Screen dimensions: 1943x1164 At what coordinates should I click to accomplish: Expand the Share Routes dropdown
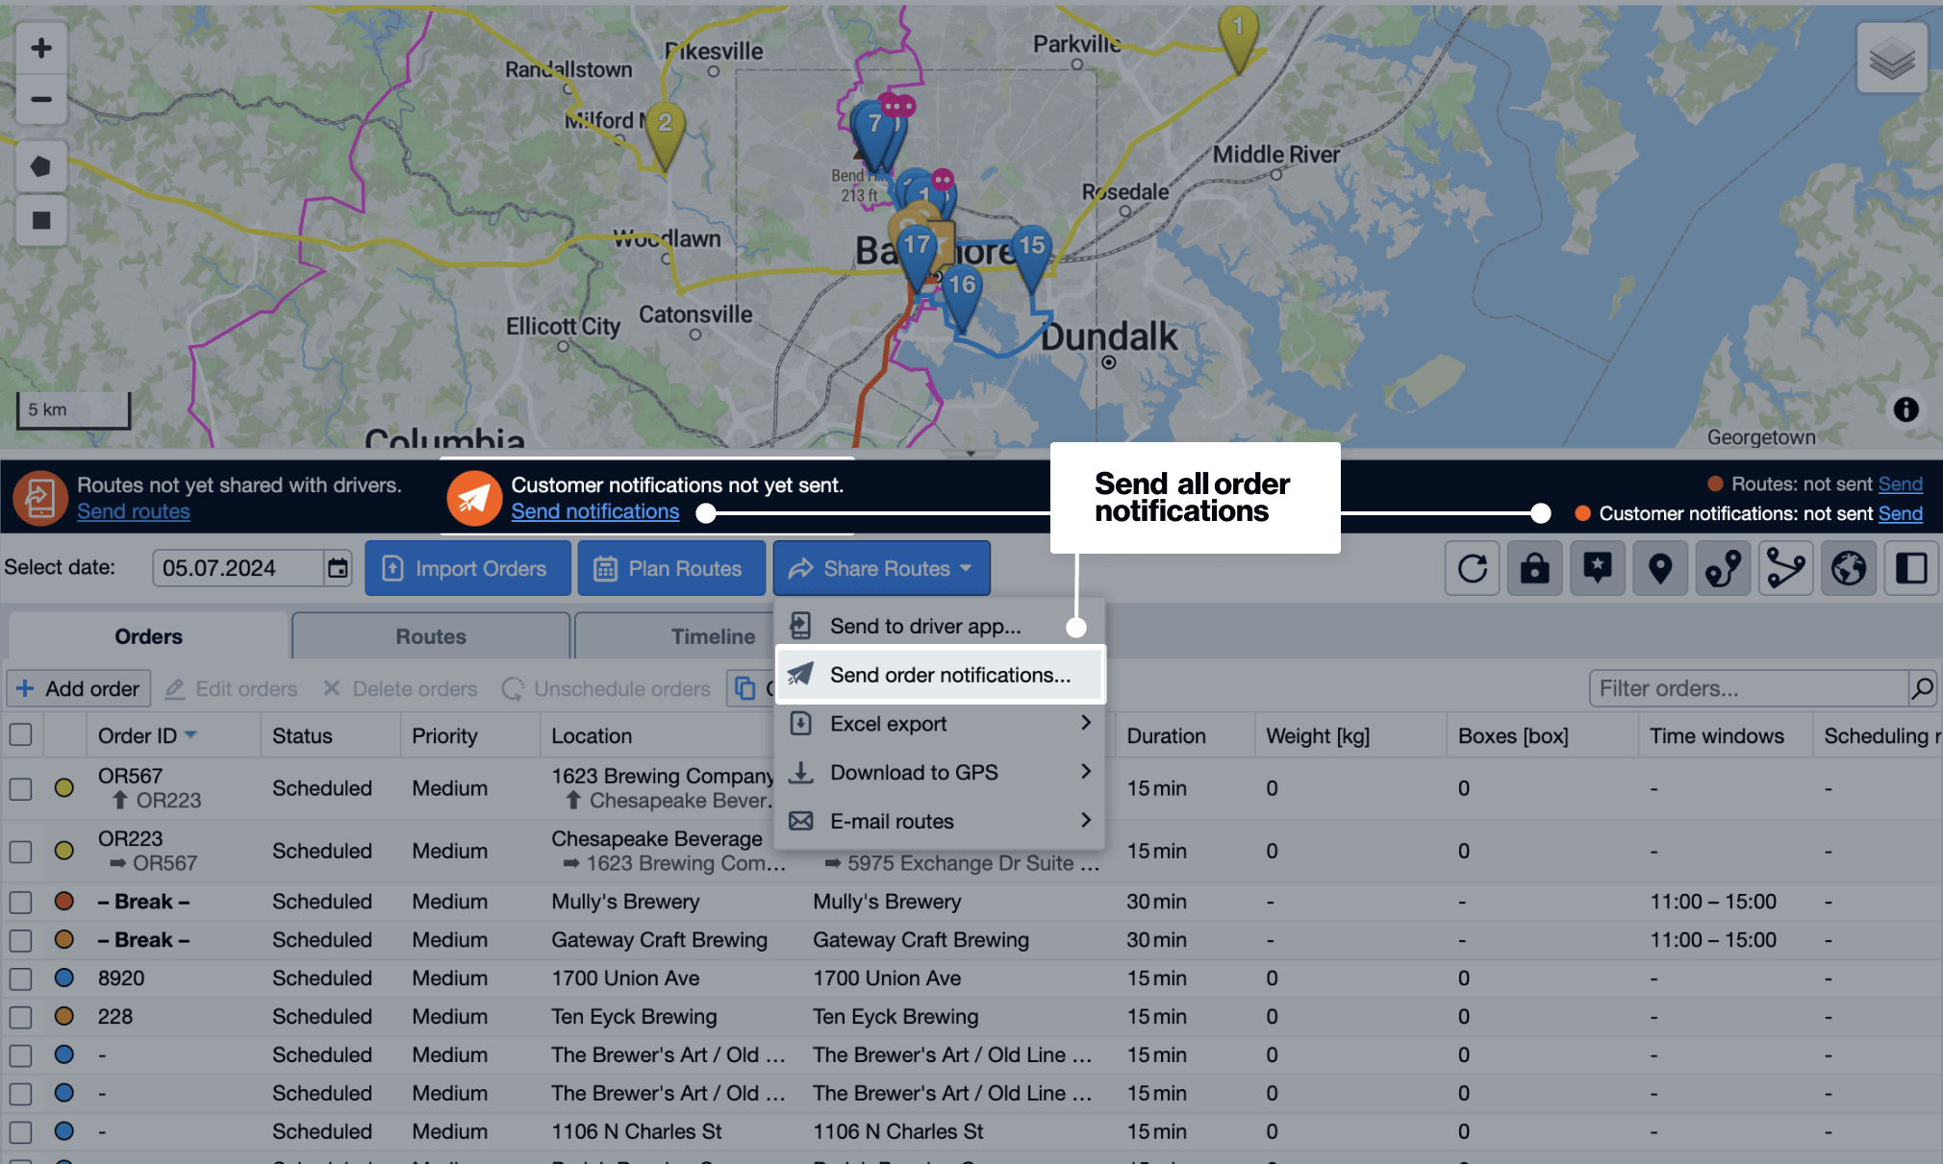(x=881, y=569)
